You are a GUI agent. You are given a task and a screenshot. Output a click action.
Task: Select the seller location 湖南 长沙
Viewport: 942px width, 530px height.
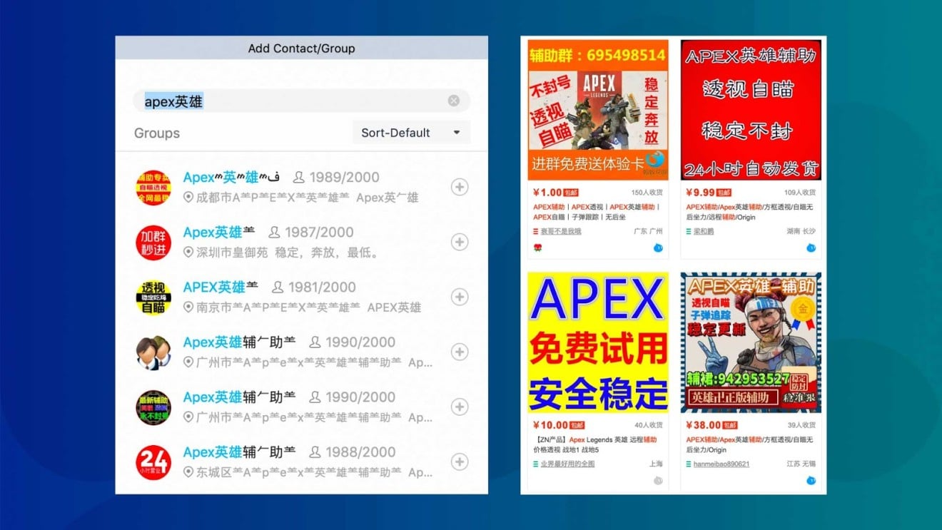pyautogui.click(x=801, y=232)
